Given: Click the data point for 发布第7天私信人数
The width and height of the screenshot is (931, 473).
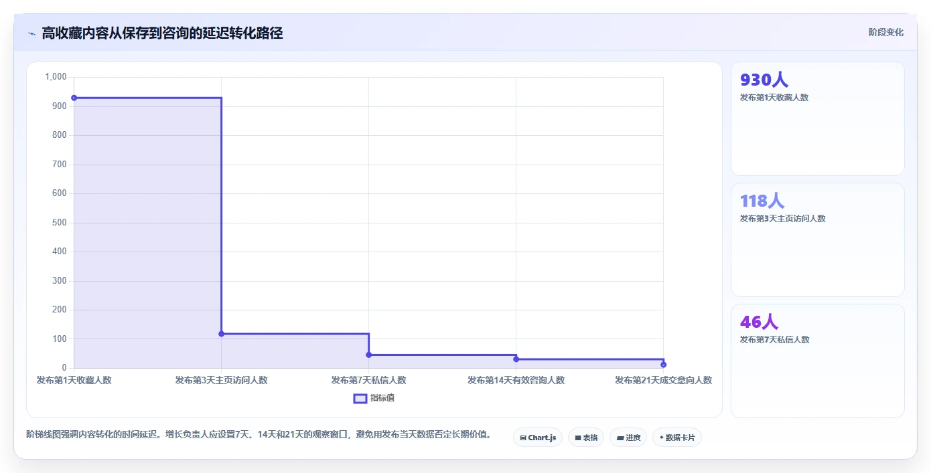Looking at the screenshot, I should point(368,355).
